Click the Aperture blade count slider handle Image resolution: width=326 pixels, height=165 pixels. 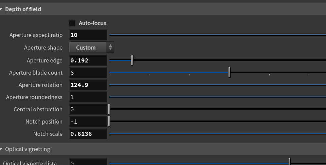230,72
